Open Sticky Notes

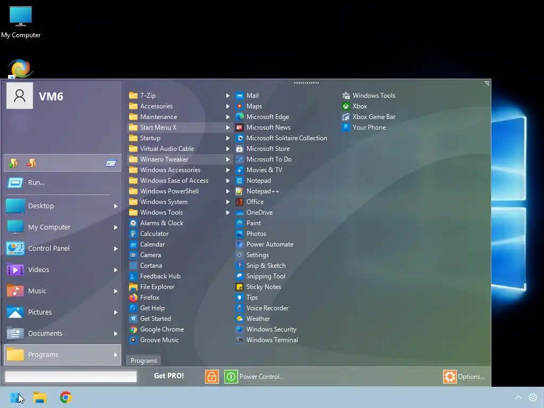point(258,286)
